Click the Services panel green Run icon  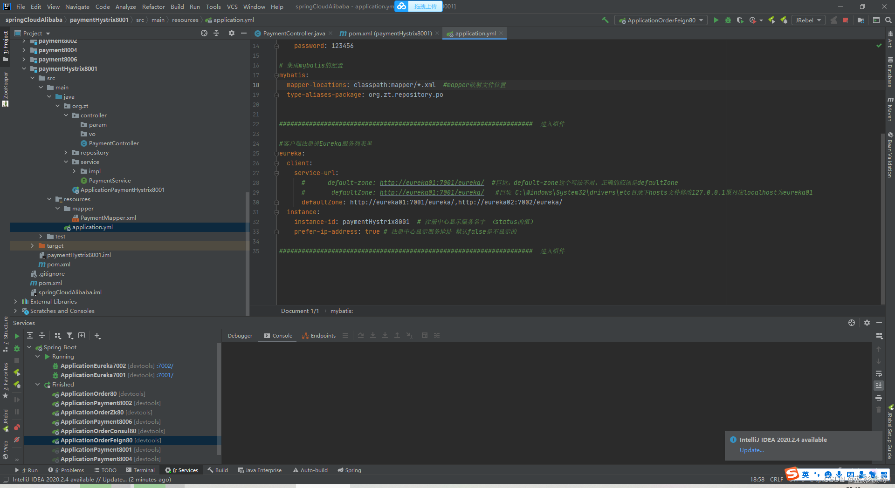(x=17, y=336)
